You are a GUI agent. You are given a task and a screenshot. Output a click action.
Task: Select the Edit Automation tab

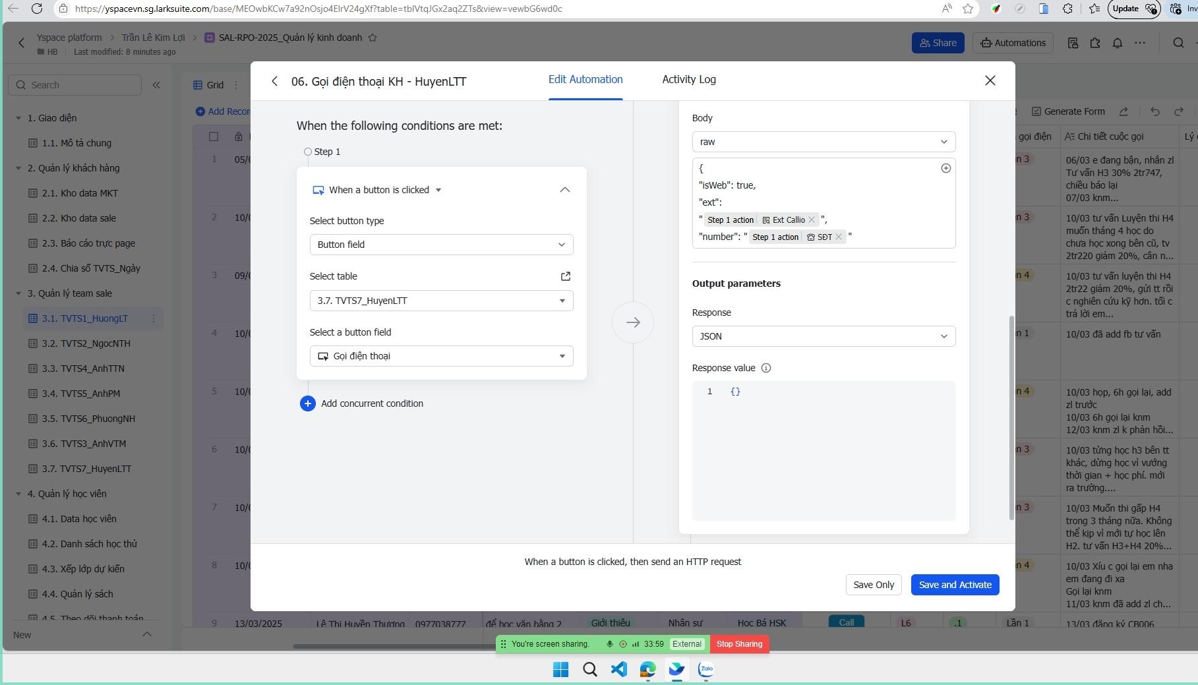pos(585,79)
